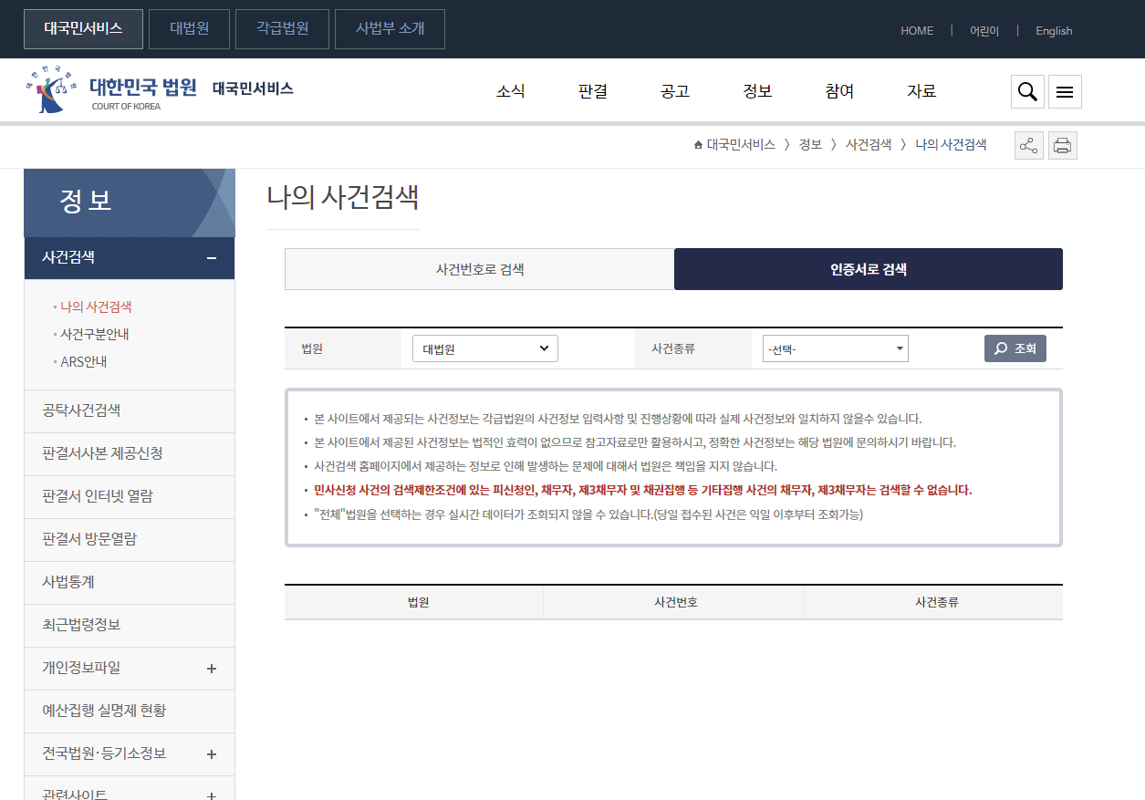This screenshot has height=800, width=1145.
Task: Expand the 개인정보파일 sidebar section
Action: pyautogui.click(x=211, y=669)
